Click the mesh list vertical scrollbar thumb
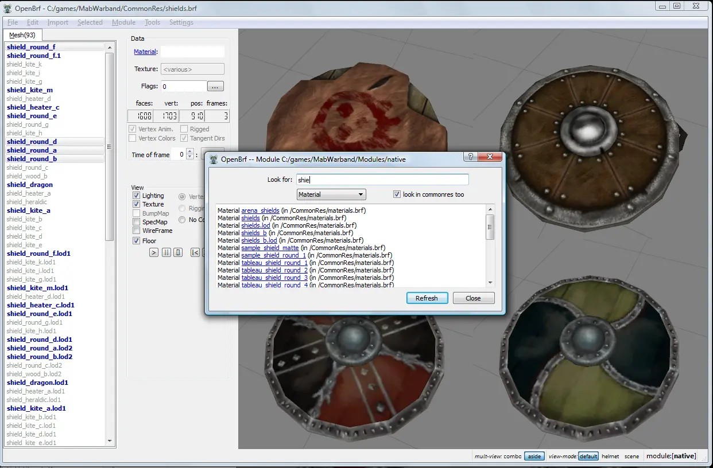This screenshot has height=468, width=713. 110,146
